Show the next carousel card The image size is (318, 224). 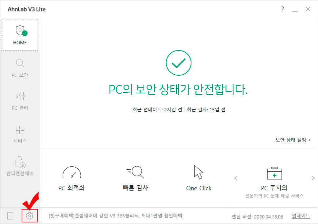(x=313, y=178)
